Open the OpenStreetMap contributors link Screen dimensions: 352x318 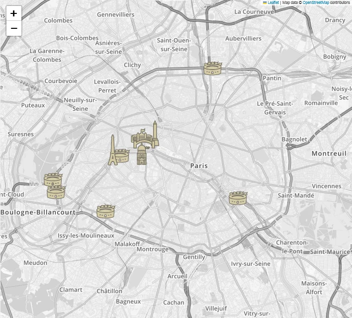(316, 2)
